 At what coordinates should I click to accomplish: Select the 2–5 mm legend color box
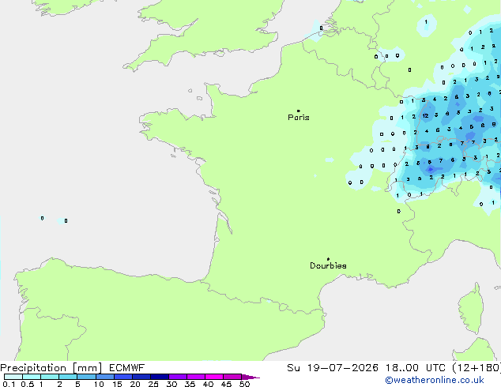[68, 377]
